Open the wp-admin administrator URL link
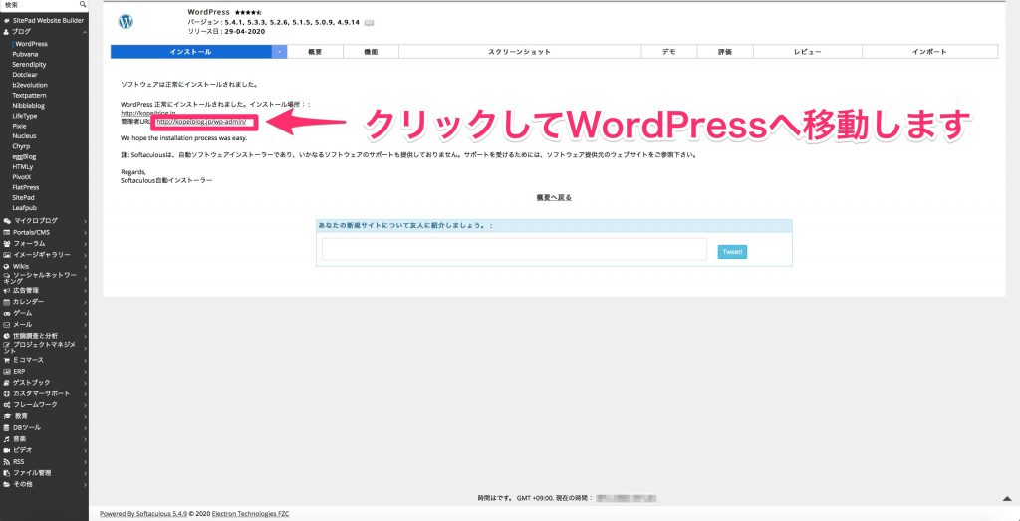 pos(201,122)
